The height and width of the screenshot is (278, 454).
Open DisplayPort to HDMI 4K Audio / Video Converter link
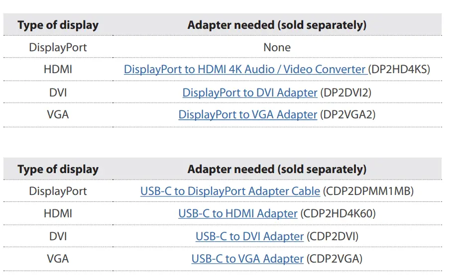point(245,70)
